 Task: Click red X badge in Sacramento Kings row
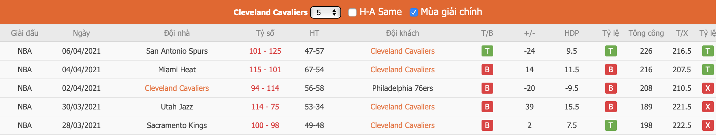pos(708,125)
